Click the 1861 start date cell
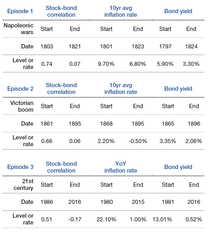 [x=47, y=124]
